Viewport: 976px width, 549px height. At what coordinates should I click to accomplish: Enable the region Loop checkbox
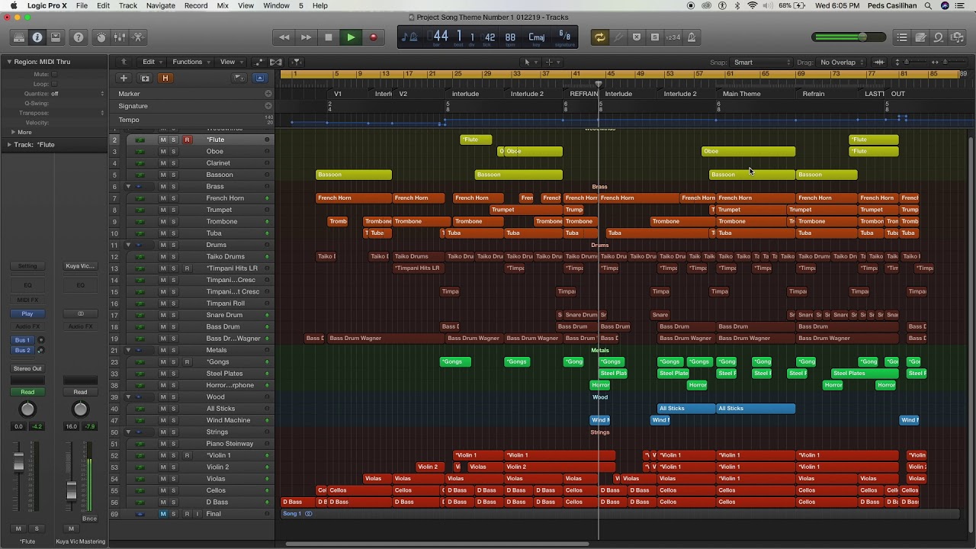[54, 84]
